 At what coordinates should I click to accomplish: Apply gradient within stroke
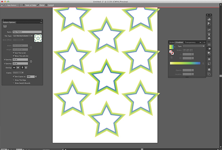[x=184, y=50]
